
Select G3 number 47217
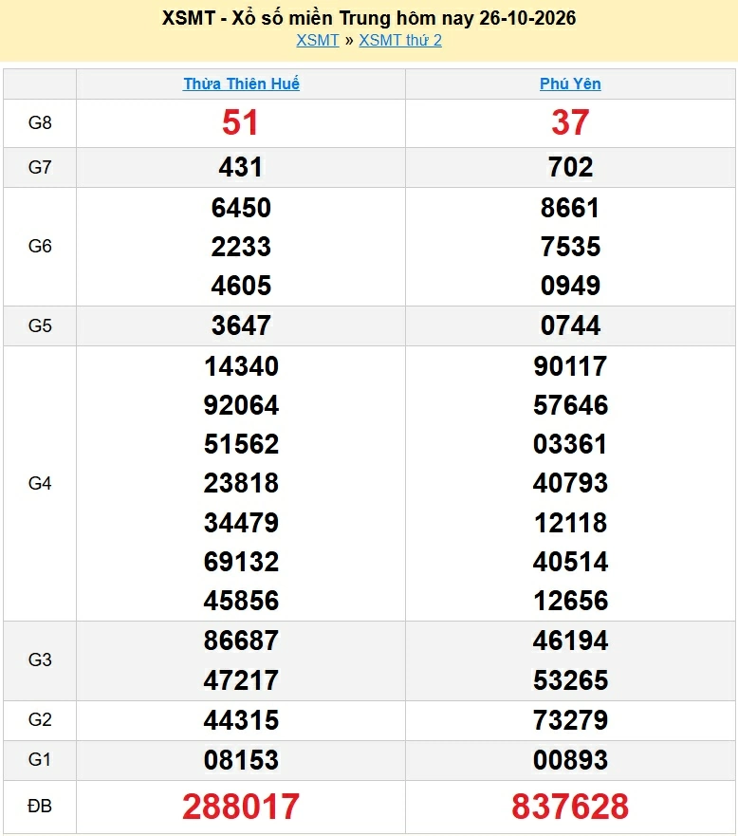pyautogui.click(x=241, y=680)
